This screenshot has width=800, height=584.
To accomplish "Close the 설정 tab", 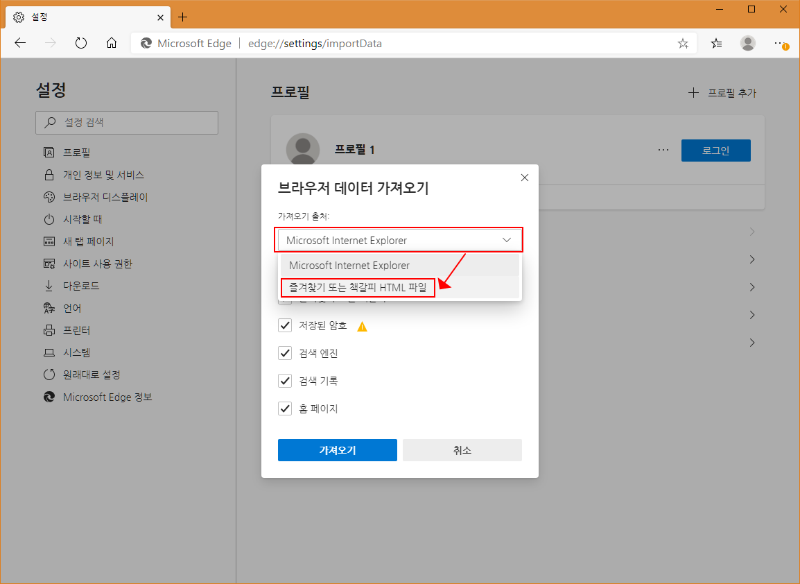I will [x=160, y=17].
